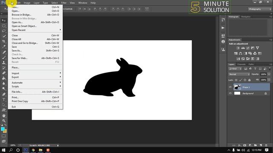Open the Opacity slider dropdown arrow
Screen dimensions: 273x153
click(x=269, y=74)
